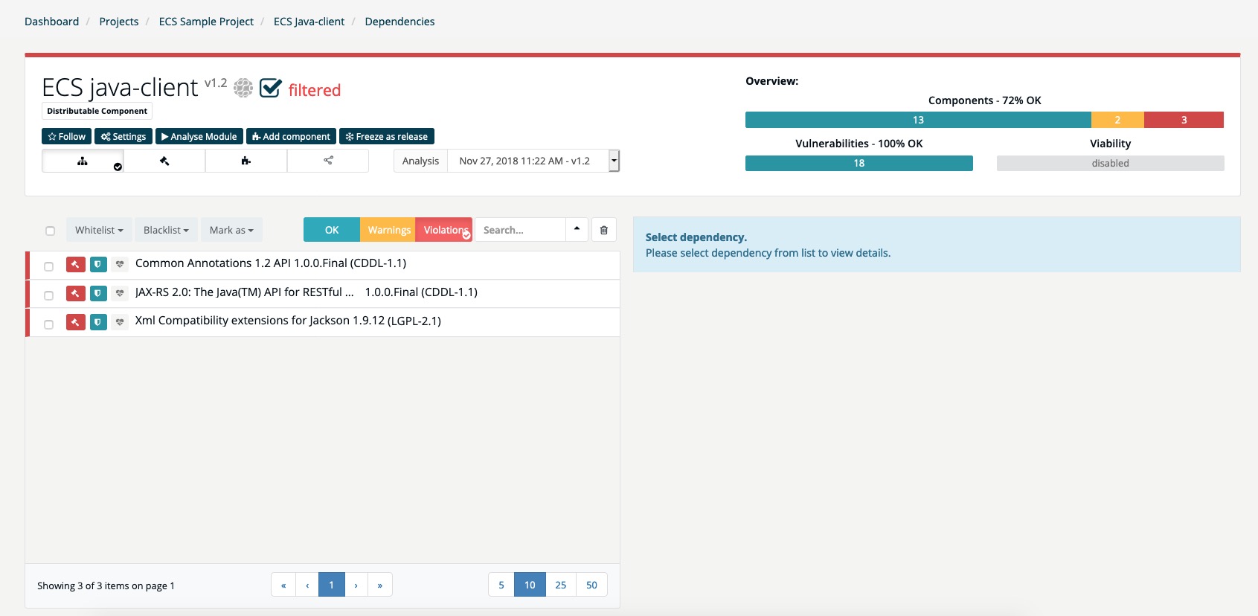Show 50 items per page

pos(592,585)
